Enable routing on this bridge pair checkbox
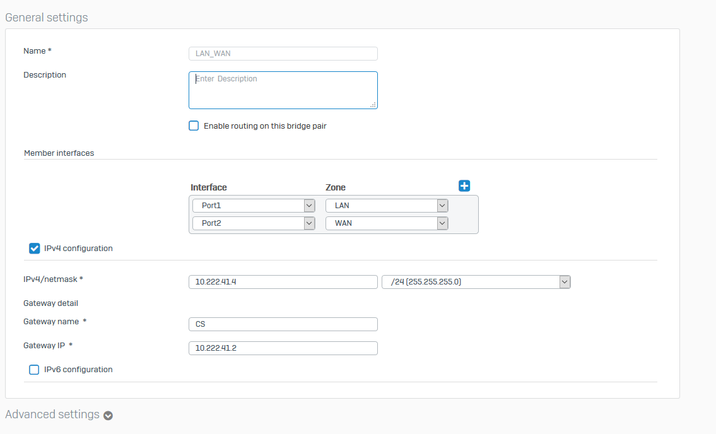The width and height of the screenshot is (716, 434). 194,126
